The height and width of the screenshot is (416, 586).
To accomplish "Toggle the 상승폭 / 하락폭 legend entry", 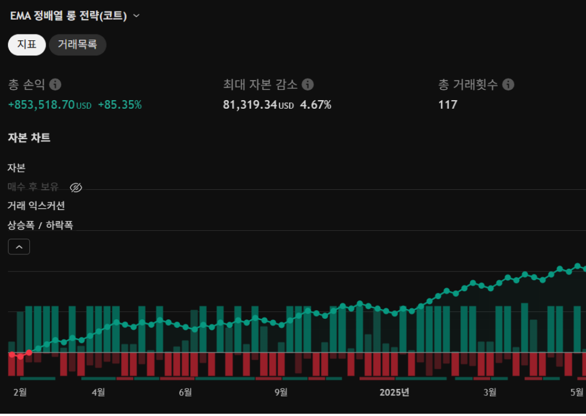I will pyautogui.click(x=40, y=225).
